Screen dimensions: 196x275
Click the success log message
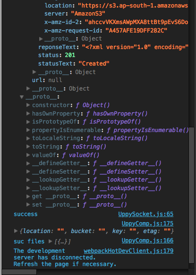[26, 214]
